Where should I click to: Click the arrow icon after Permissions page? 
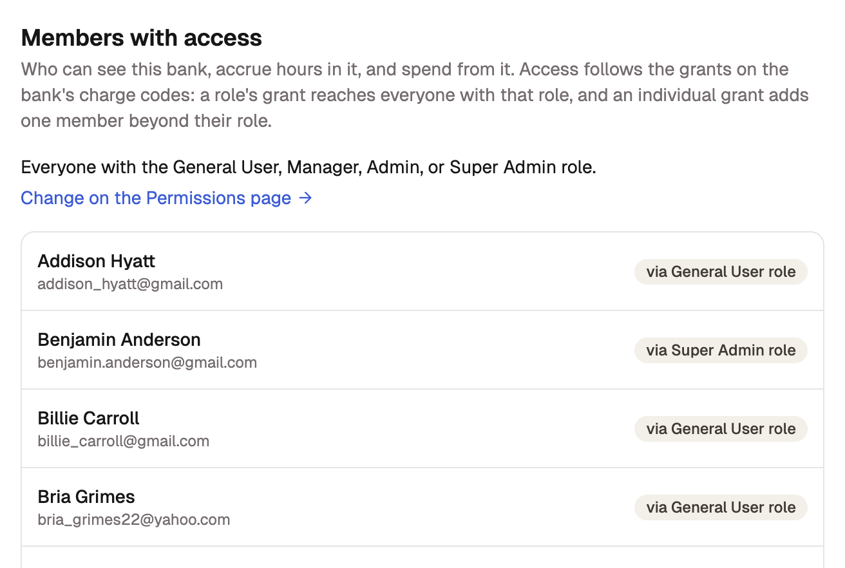(306, 198)
